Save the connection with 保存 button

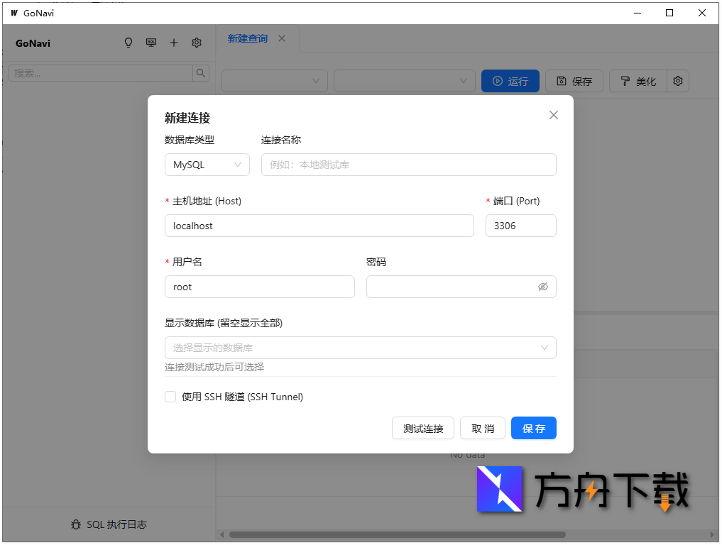click(x=533, y=428)
